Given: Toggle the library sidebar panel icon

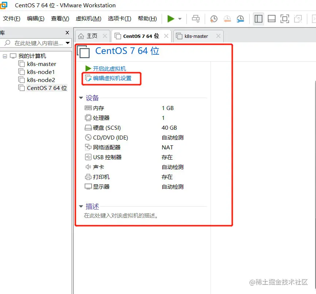Looking at the screenshot, I should [x=258, y=19].
